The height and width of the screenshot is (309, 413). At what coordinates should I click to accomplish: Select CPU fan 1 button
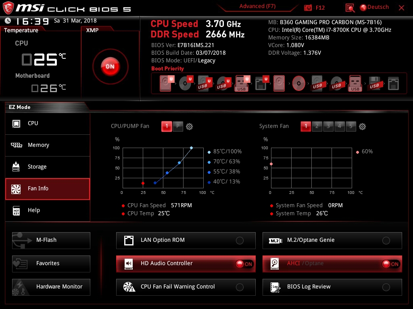point(167,126)
